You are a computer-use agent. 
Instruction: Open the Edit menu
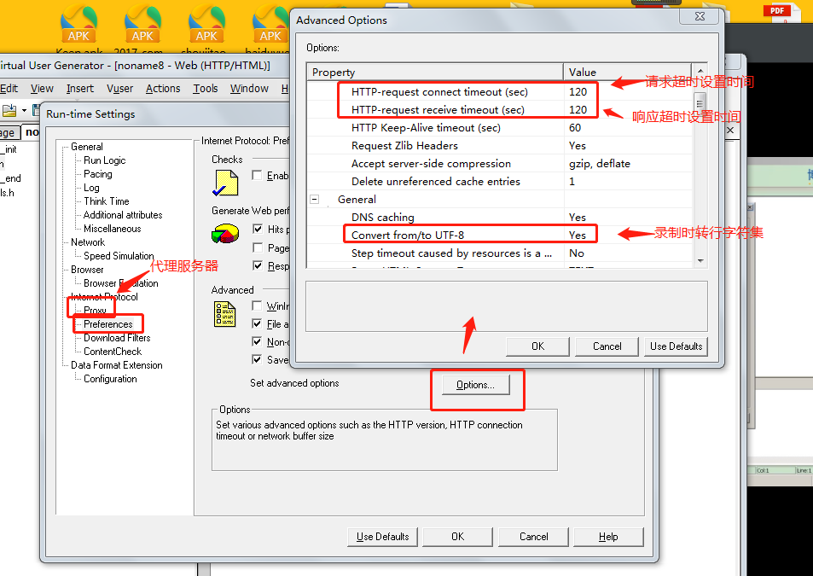click(9, 89)
